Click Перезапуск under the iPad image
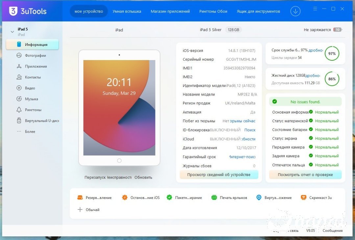Viewport: 355px width, 240px height. [x=95, y=177]
